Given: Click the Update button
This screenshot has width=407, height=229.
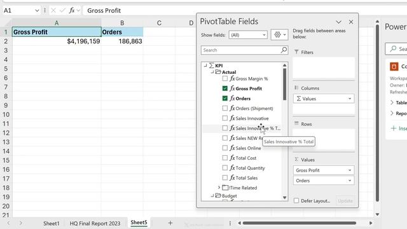Looking at the screenshot, I should pos(345,201).
